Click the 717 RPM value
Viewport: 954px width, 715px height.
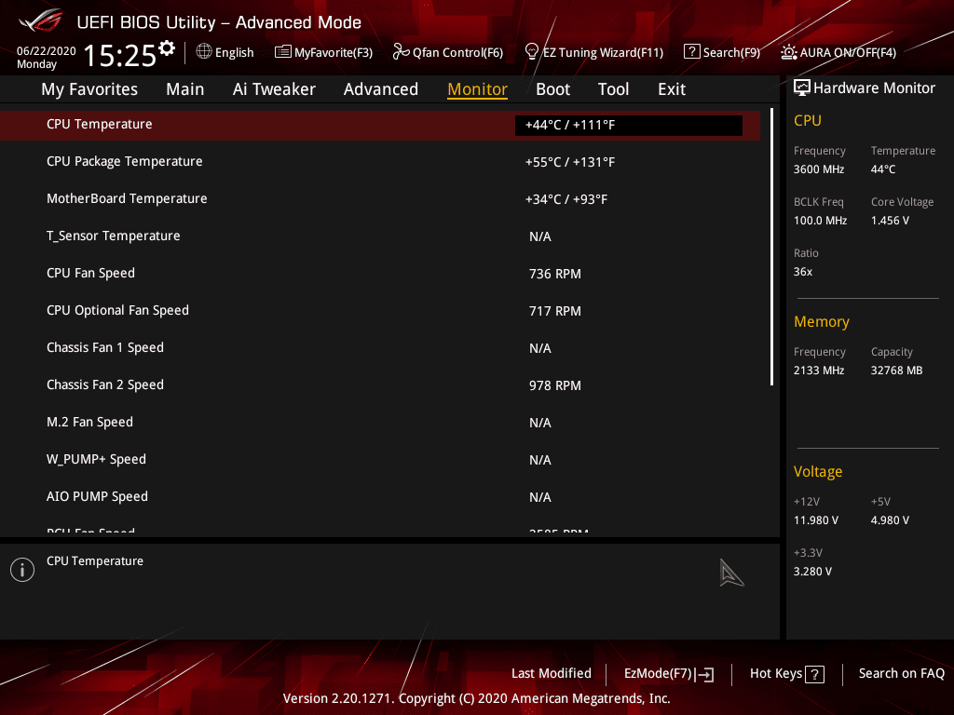555,311
